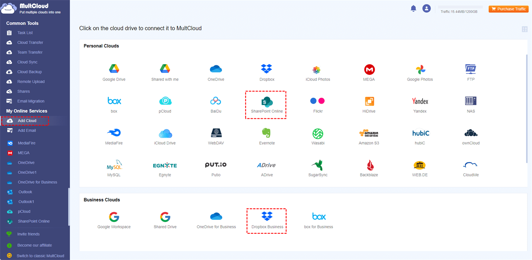Connect Google Drive cloud

(x=114, y=72)
